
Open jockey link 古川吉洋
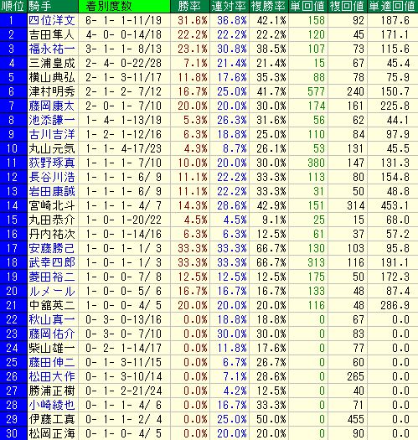[52, 134]
